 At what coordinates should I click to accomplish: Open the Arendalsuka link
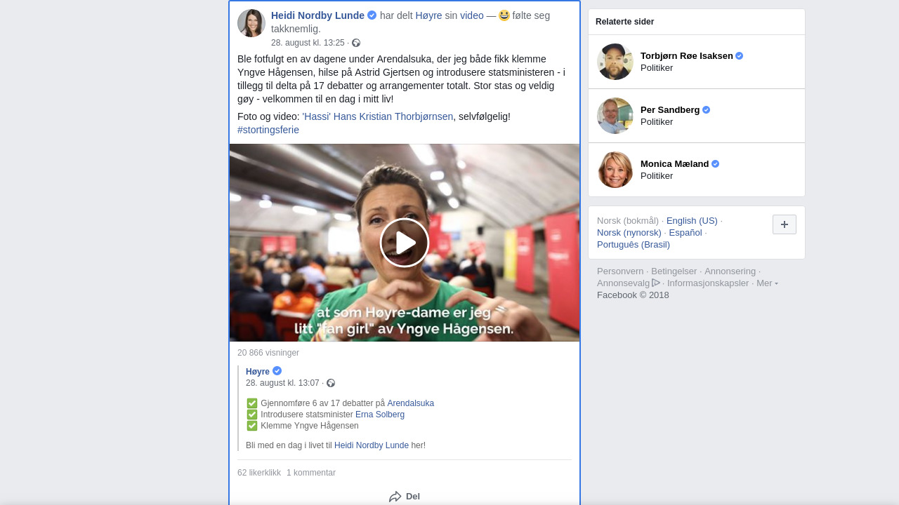[411, 403]
